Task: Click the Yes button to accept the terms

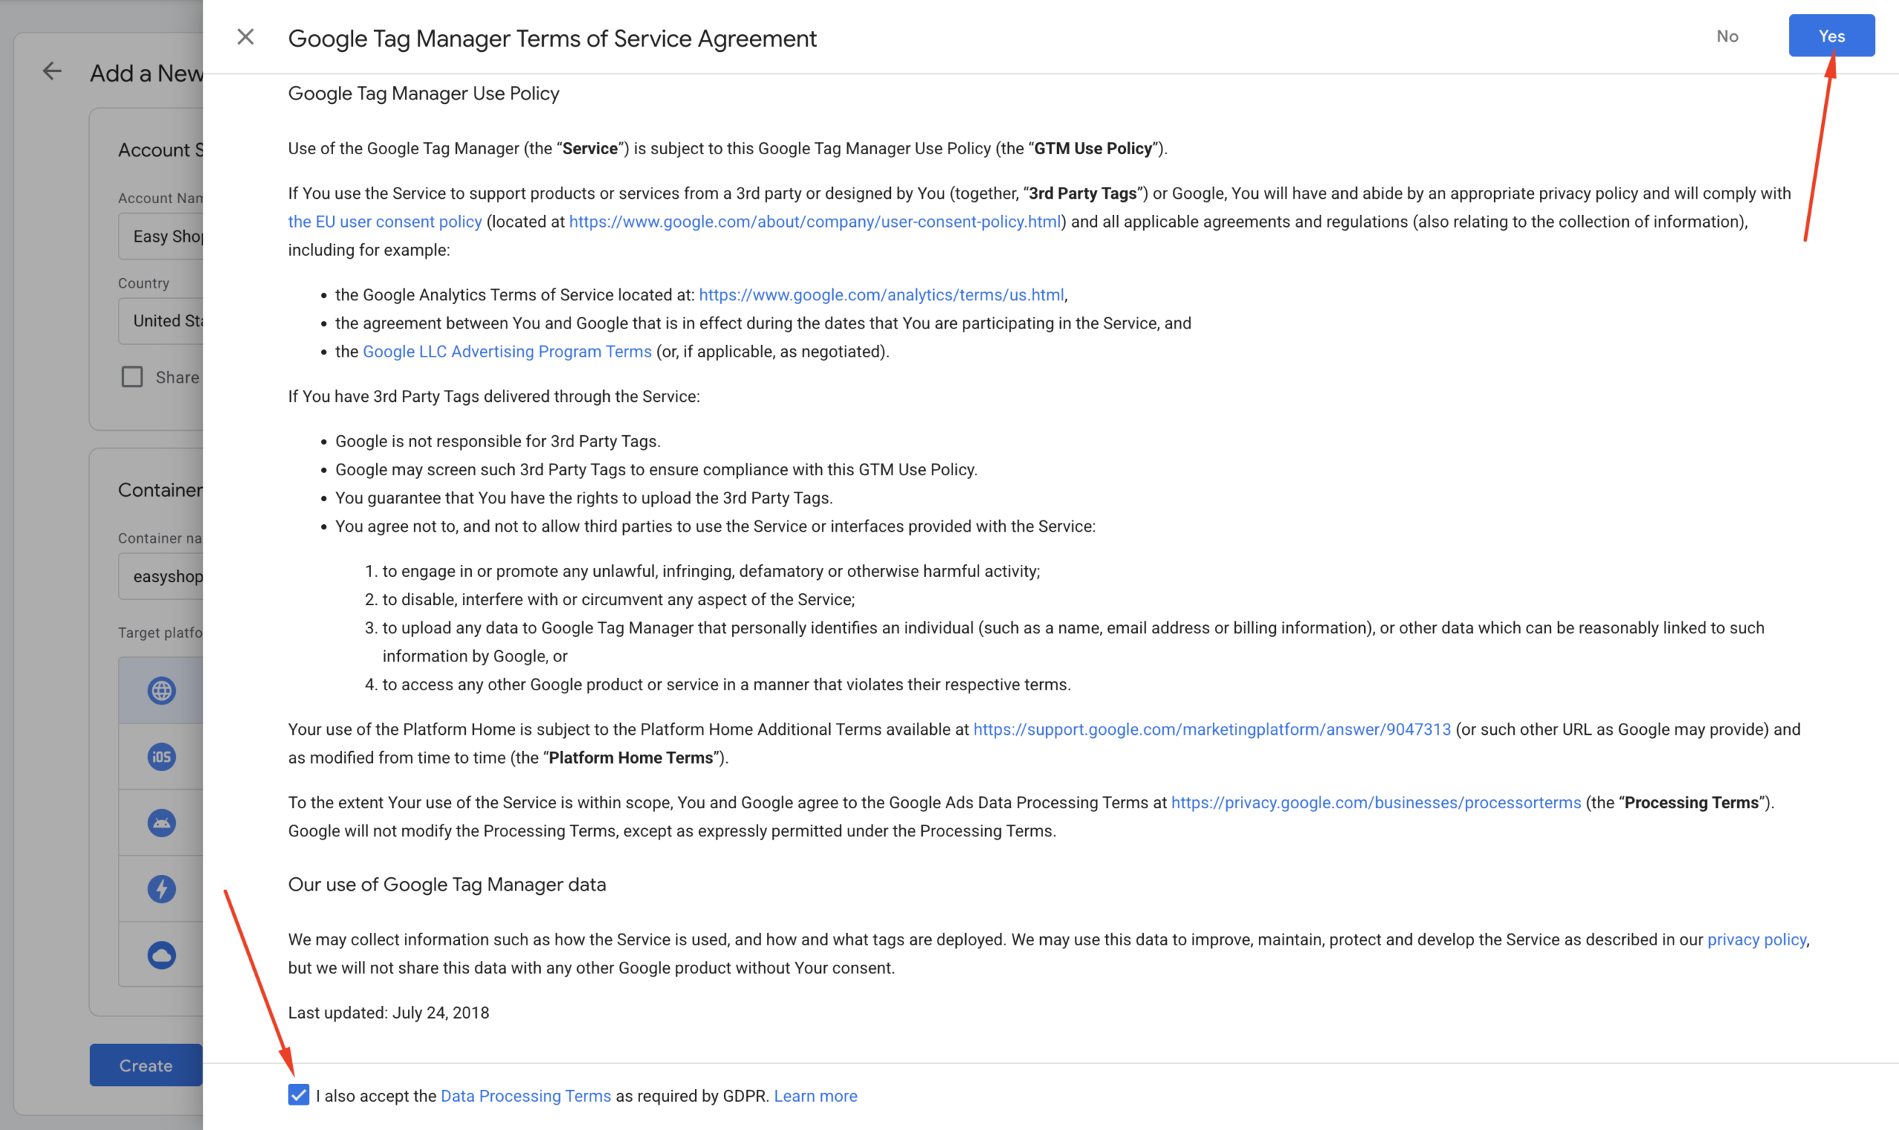Action: (x=1831, y=36)
